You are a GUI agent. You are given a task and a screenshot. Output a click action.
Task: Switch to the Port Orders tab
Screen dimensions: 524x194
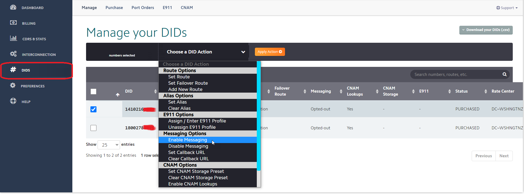tap(143, 8)
